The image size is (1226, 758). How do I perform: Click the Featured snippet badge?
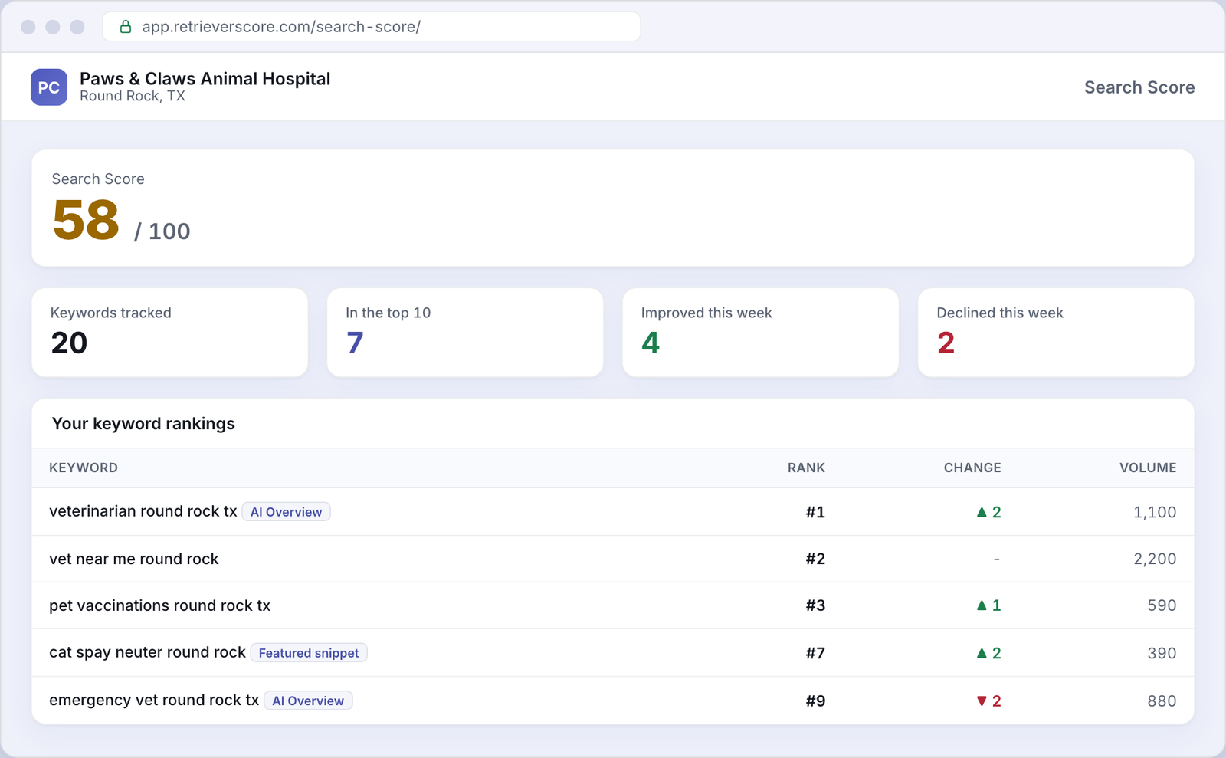309,653
